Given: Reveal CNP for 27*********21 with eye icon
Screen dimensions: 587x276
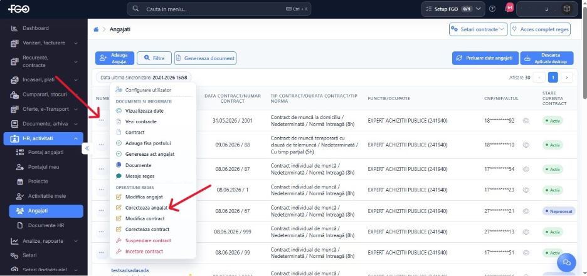Looking at the screenshot, I should [x=526, y=211].
